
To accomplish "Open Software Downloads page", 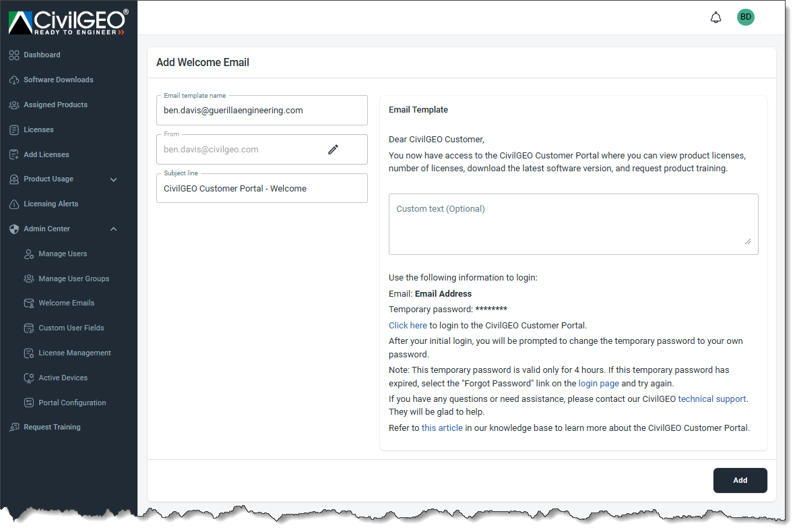I will (x=59, y=80).
